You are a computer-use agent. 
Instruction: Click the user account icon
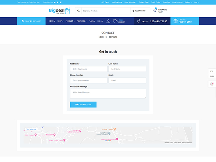pos(108,21)
